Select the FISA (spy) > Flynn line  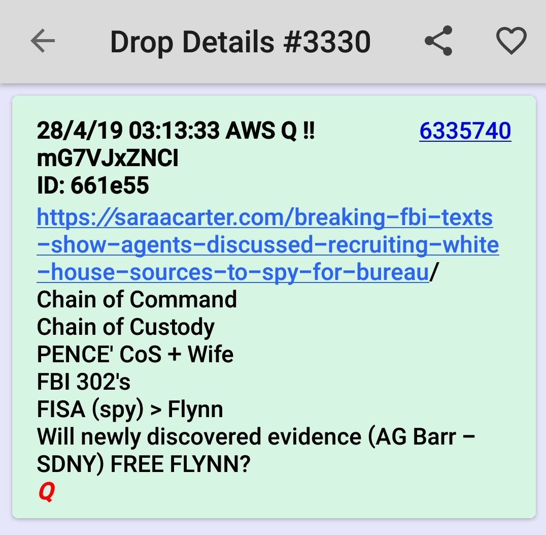click(129, 410)
